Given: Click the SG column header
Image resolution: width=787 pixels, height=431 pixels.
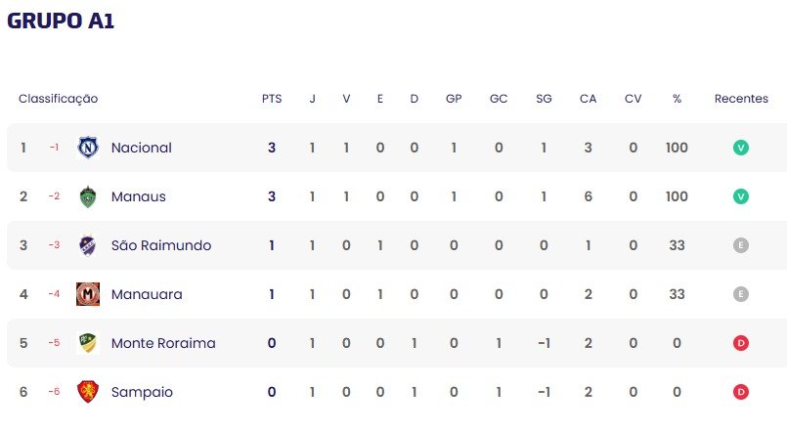Looking at the screenshot, I should click(544, 99).
